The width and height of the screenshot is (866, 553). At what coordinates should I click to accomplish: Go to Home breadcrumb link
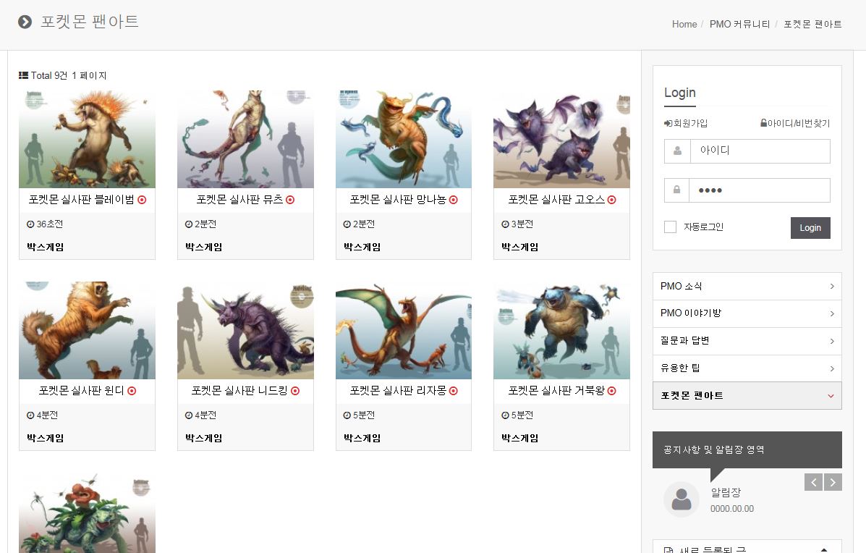click(x=684, y=25)
